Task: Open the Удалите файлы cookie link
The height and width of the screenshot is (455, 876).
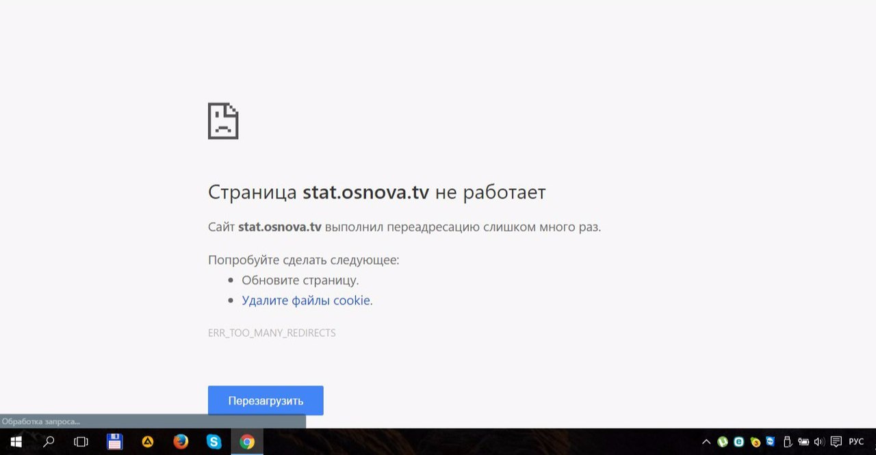Action: pyautogui.click(x=306, y=300)
